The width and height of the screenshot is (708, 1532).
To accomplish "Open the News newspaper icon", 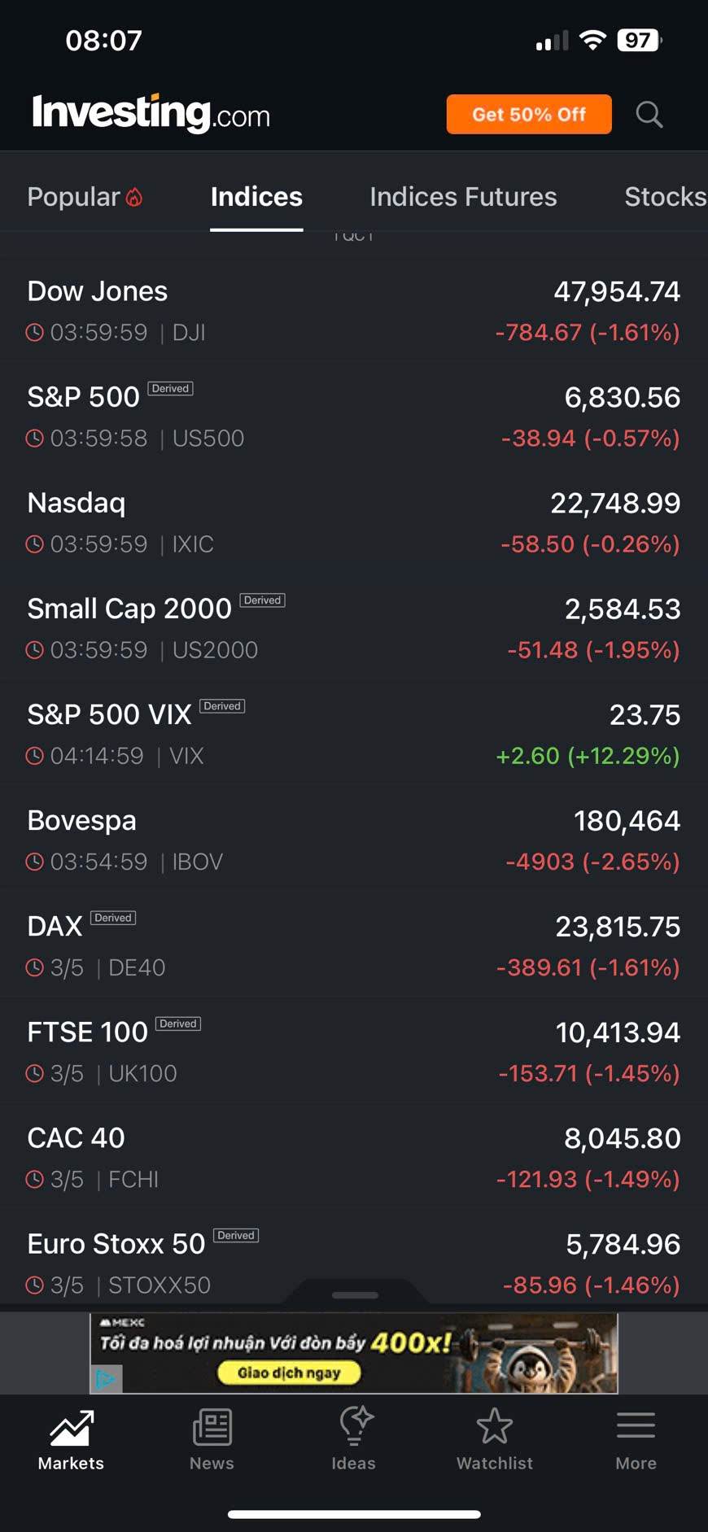I will point(212,1428).
